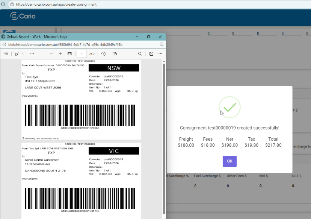
Task: Save the PDF report
Action: 151,54
